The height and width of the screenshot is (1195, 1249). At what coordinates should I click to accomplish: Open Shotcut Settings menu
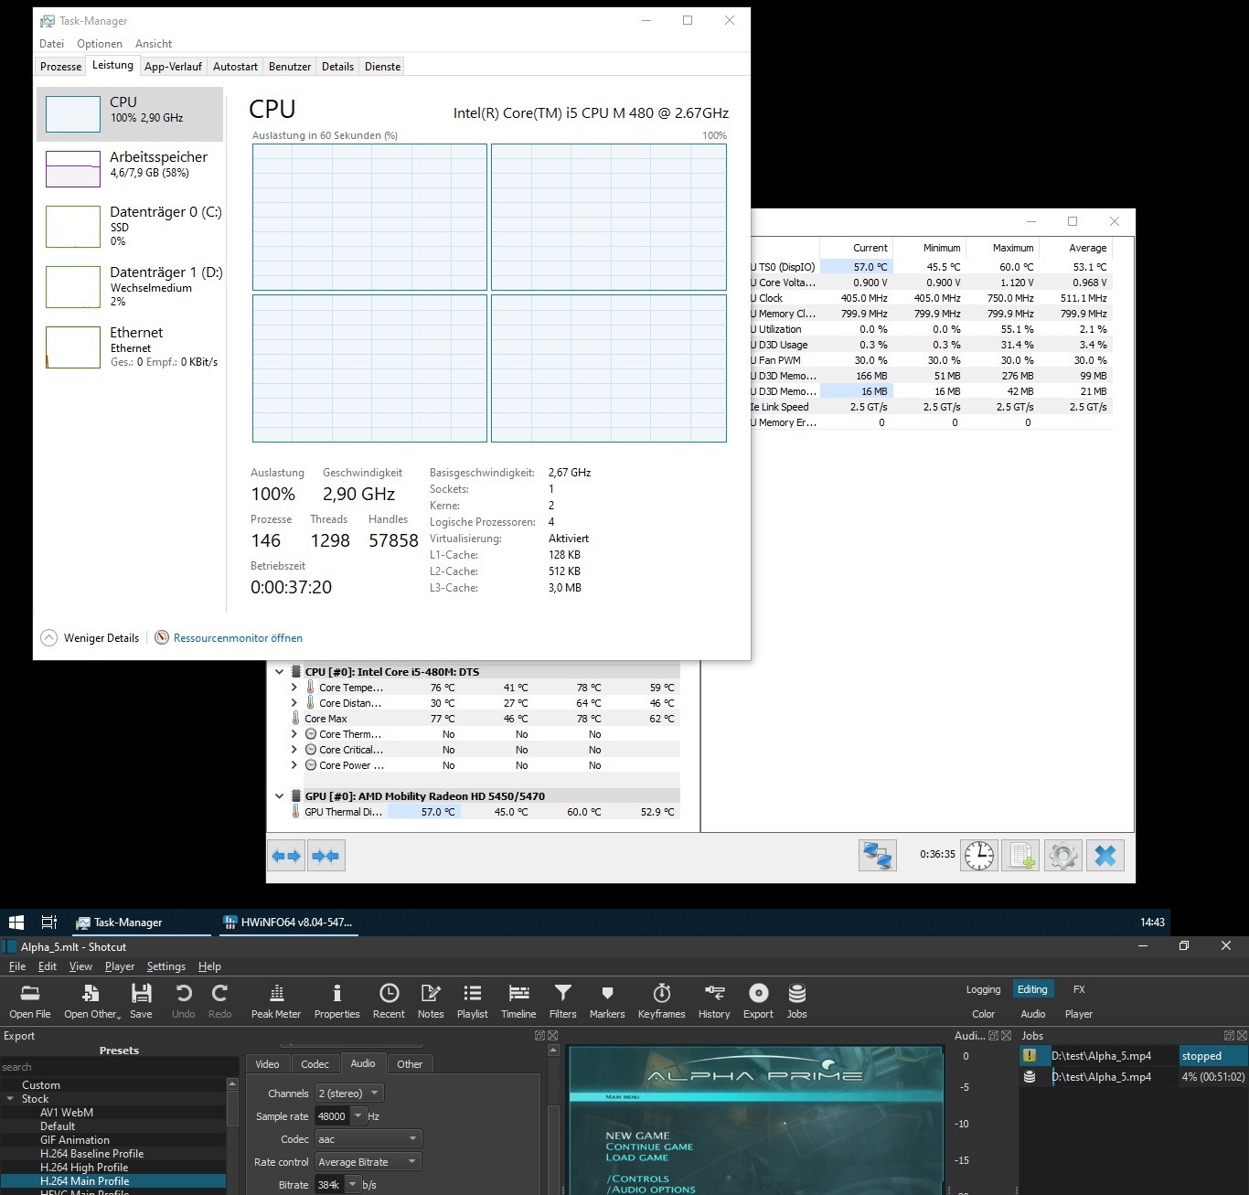(x=165, y=966)
